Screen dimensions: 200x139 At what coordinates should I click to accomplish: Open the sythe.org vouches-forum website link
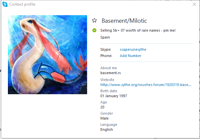point(146,85)
